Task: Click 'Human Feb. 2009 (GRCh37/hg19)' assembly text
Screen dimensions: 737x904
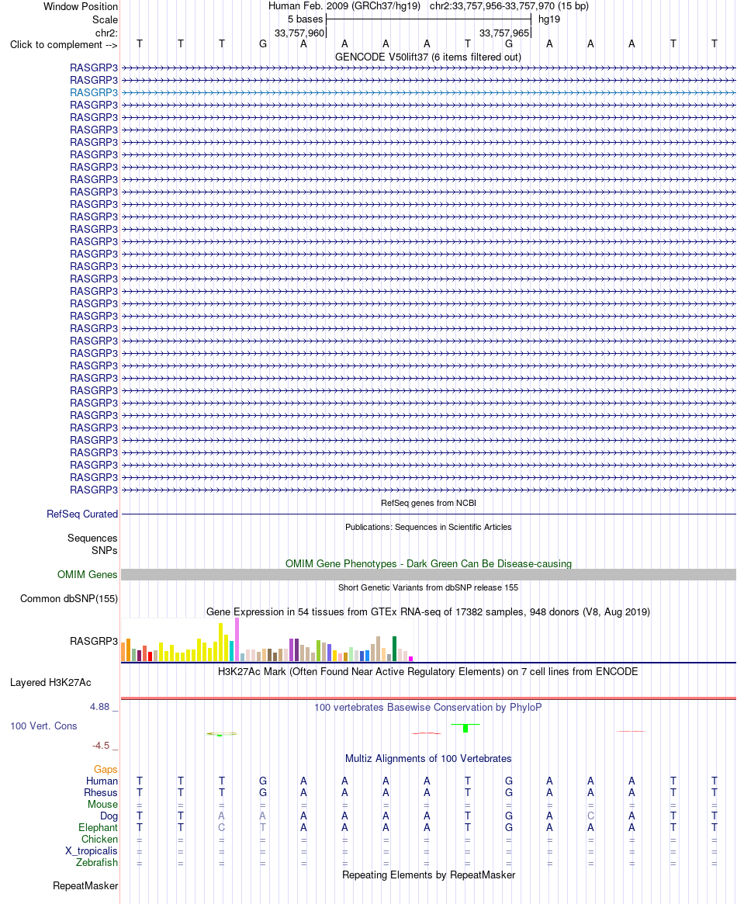Action: [x=344, y=6]
